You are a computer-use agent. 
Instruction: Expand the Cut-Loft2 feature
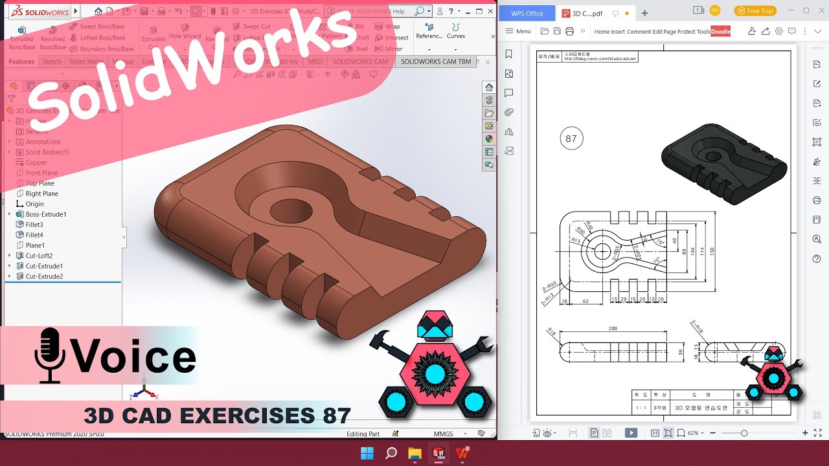pos(9,256)
